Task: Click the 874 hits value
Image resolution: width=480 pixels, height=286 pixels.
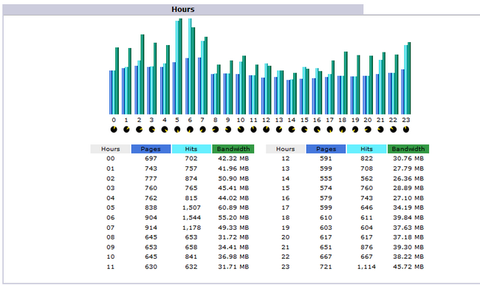Action: click(x=191, y=178)
